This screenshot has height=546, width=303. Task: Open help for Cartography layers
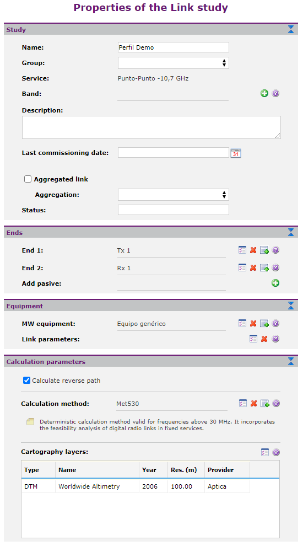click(x=276, y=452)
